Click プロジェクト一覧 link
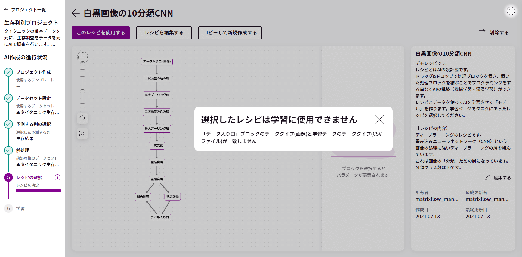The width and height of the screenshot is (522, 257). (29, 10)
